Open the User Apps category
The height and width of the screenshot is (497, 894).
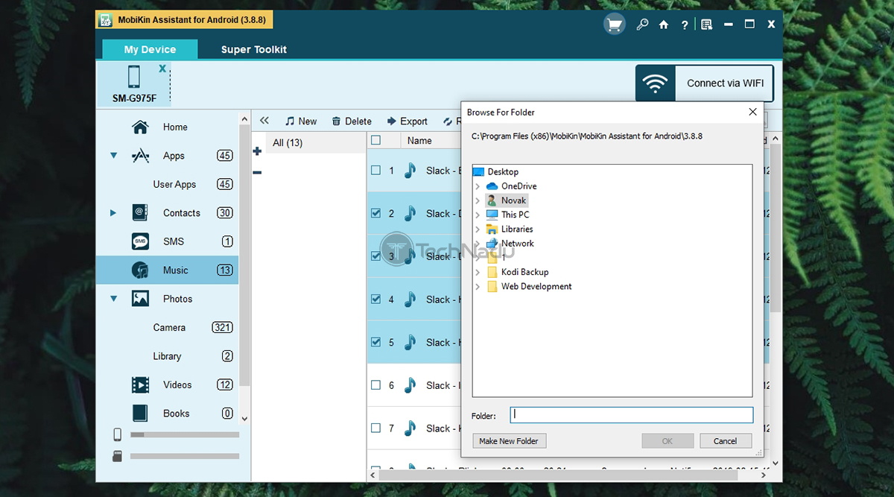pos(174,184)
